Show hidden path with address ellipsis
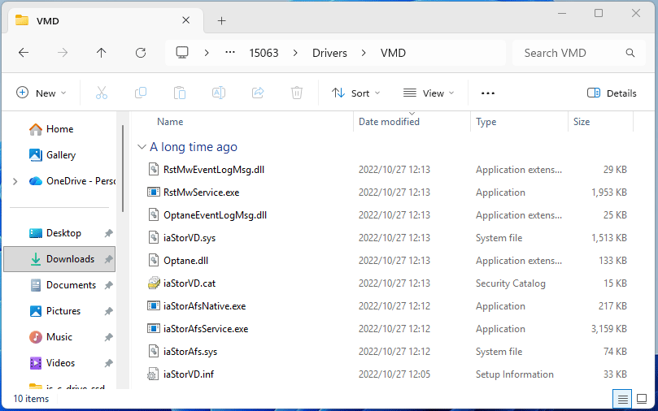 tap(230, 52)
